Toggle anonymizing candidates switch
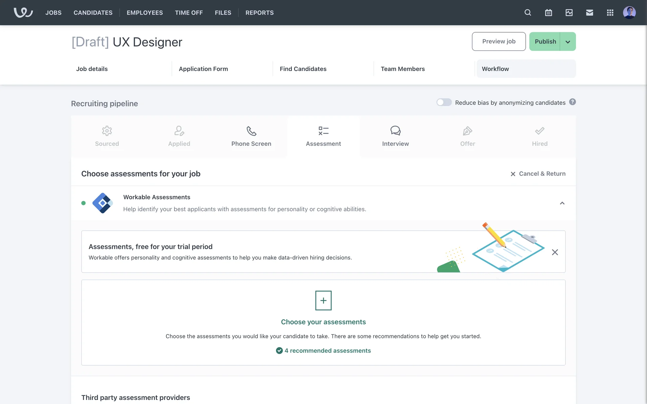Screen dimensions: 647x404 pos(444,102)
